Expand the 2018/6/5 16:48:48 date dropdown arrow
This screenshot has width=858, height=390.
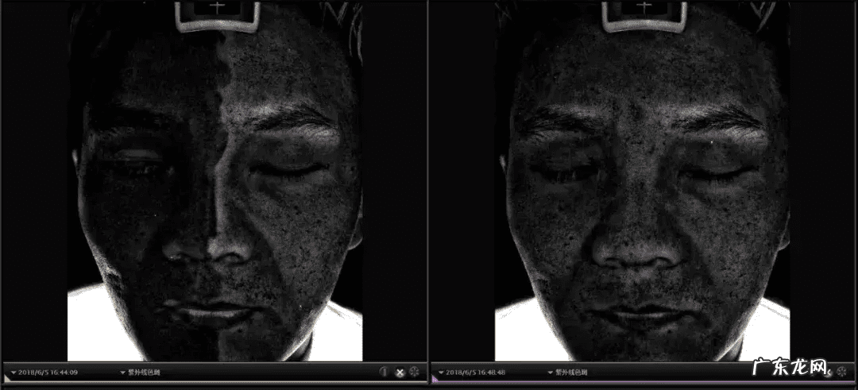440,372
